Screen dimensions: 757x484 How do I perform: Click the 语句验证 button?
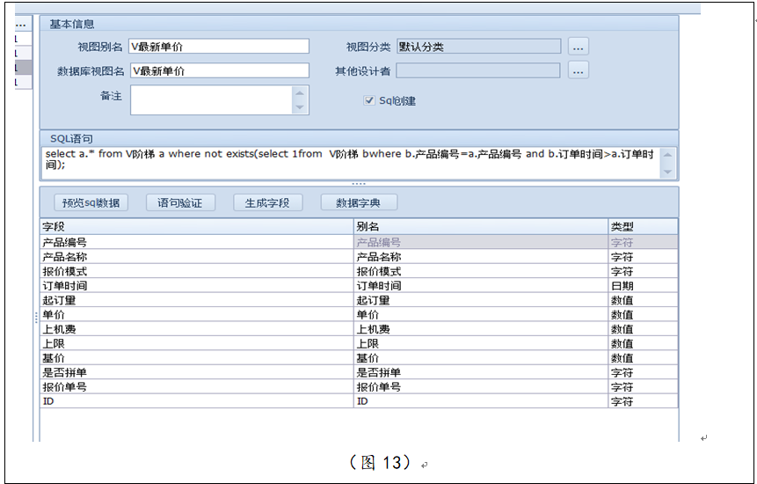click(x=179, y=202)
